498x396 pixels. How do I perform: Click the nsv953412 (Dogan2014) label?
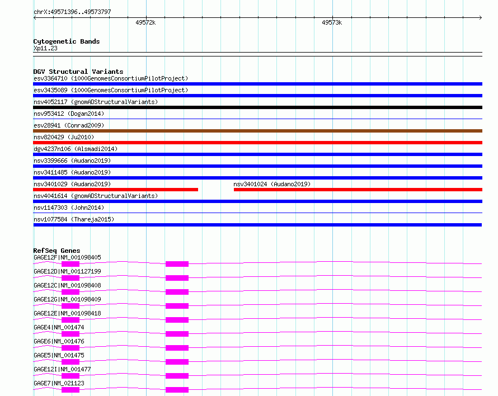[x=69, y=114]
